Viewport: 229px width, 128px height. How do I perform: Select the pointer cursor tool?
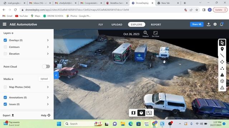[x=222, y=43]
